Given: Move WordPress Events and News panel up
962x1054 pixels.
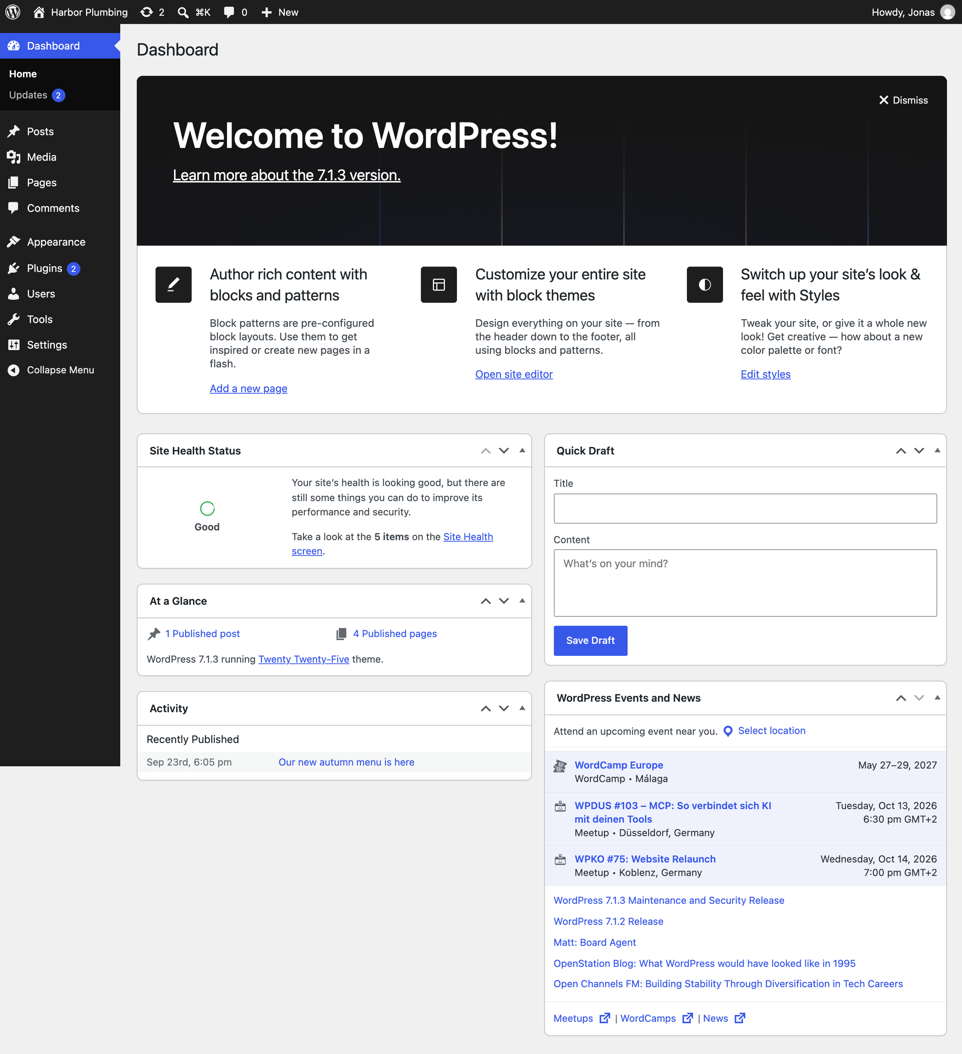Looking at the screenshot, I should pyautogui.click(x=901, y=698).
